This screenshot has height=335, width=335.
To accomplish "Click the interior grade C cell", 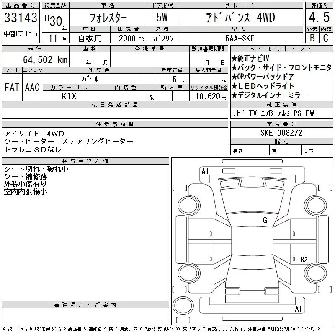I will click(x=326, y=38).
